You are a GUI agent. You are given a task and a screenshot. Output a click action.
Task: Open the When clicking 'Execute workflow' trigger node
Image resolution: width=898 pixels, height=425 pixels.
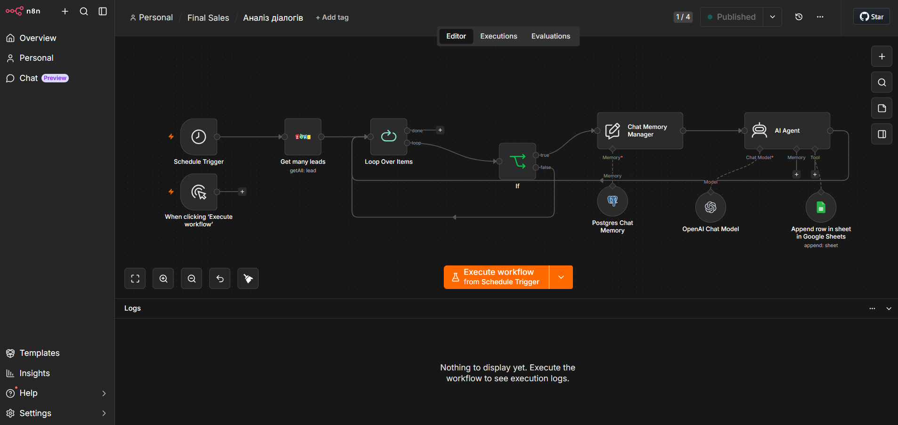(198, 192)
